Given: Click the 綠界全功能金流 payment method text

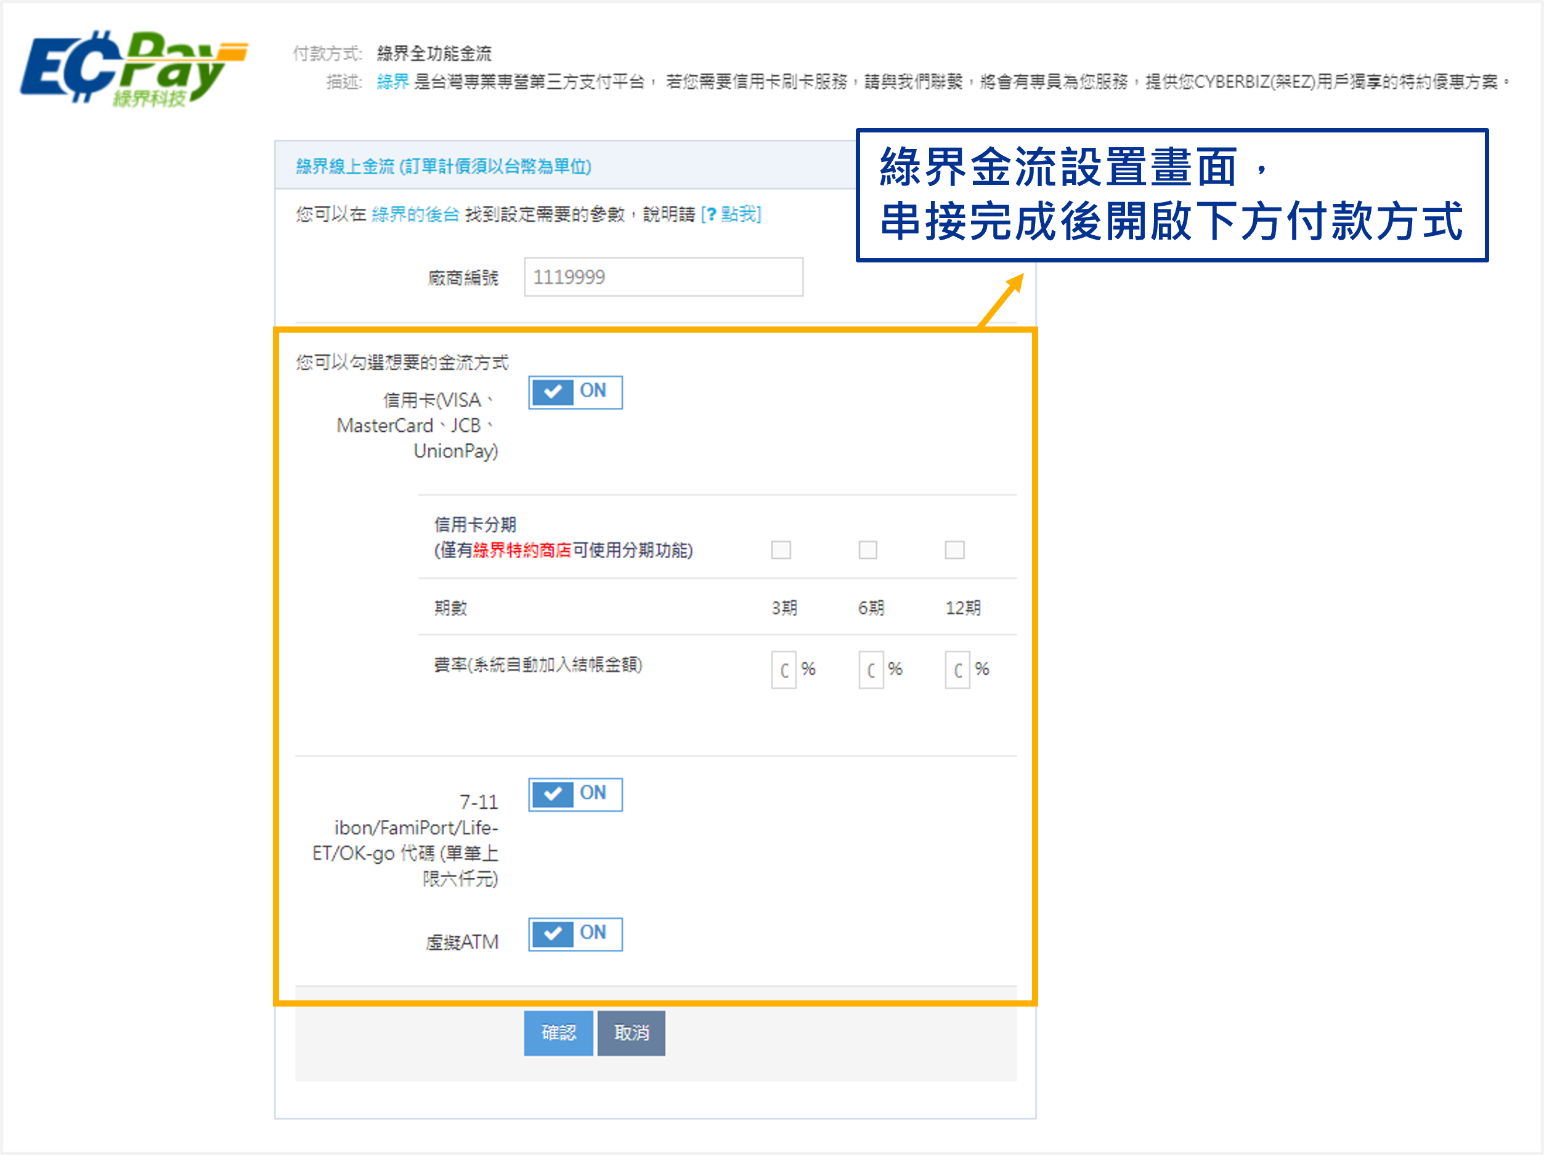Looking at the screenshot, I should tap(434, 53).
